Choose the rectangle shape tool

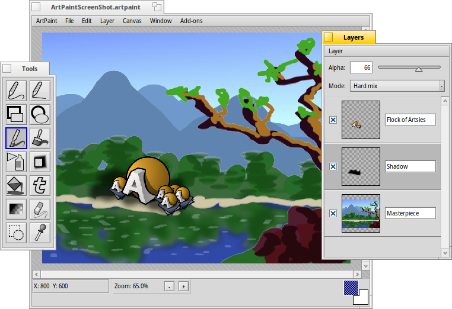(x=16, y=114)
